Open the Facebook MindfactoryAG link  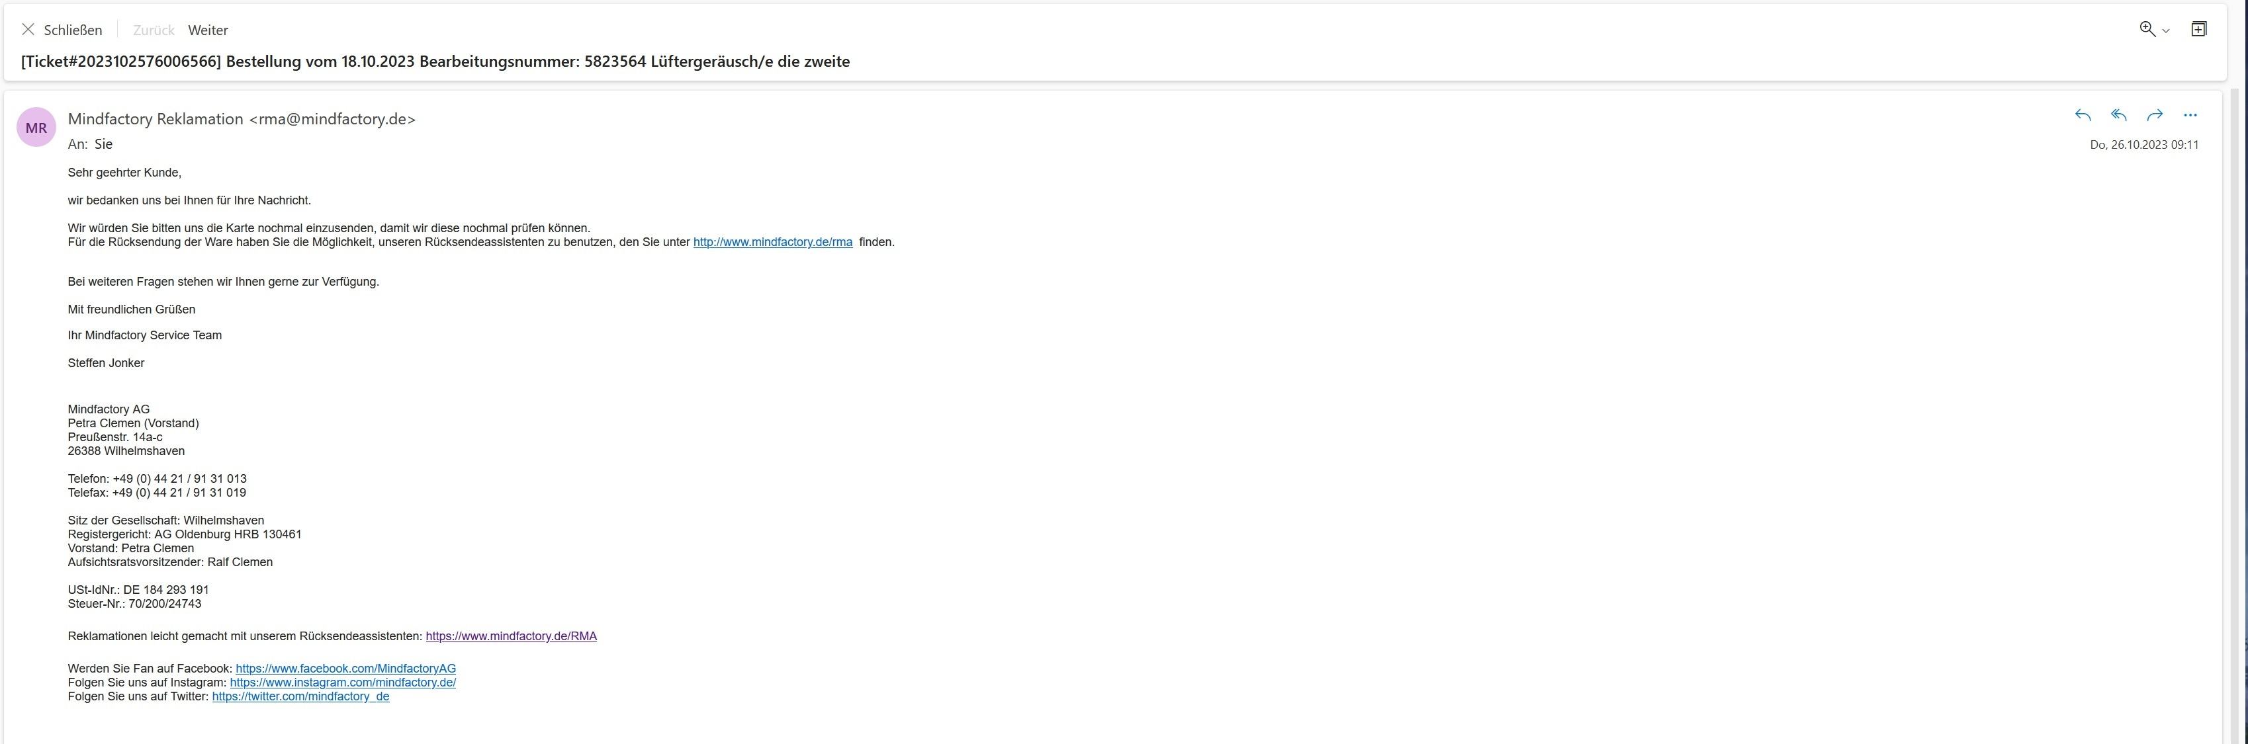(x=345, y=668)
